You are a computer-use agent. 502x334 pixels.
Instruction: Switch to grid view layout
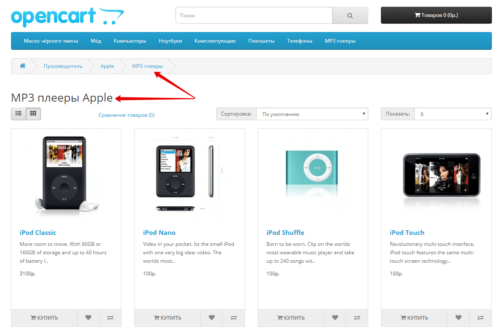pos(33,114)
